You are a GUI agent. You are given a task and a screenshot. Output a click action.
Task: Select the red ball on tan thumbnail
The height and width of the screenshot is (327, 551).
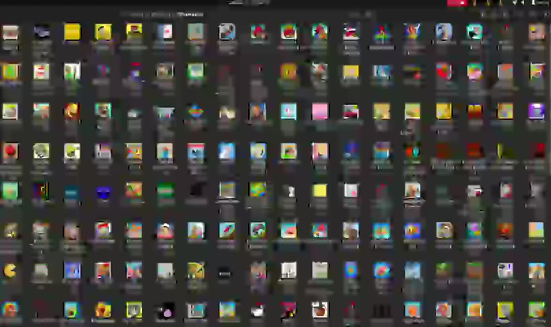point(10,152)
